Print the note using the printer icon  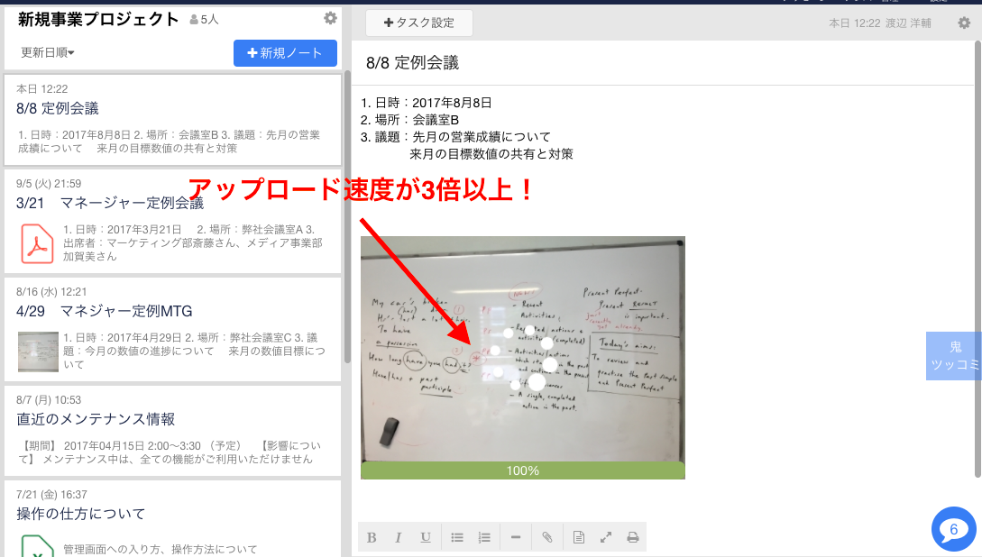632,536
